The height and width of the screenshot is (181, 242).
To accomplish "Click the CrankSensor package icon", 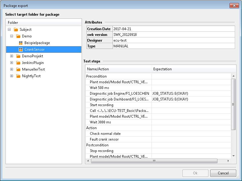I will point(21,49).
